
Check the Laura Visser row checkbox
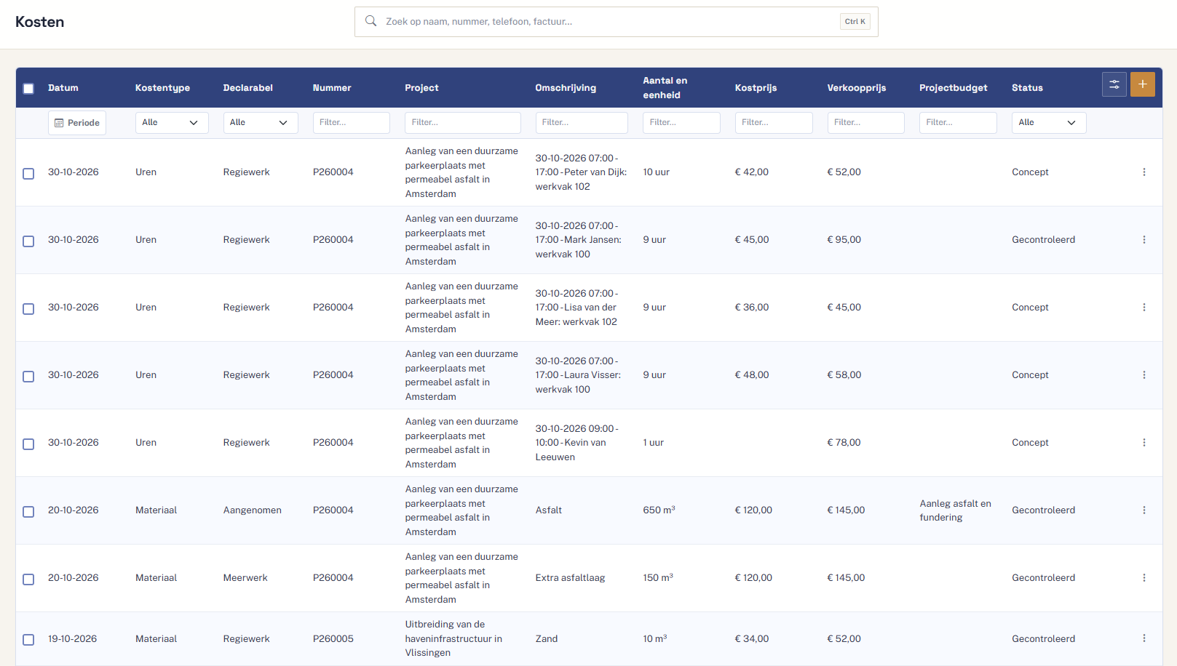28,377
